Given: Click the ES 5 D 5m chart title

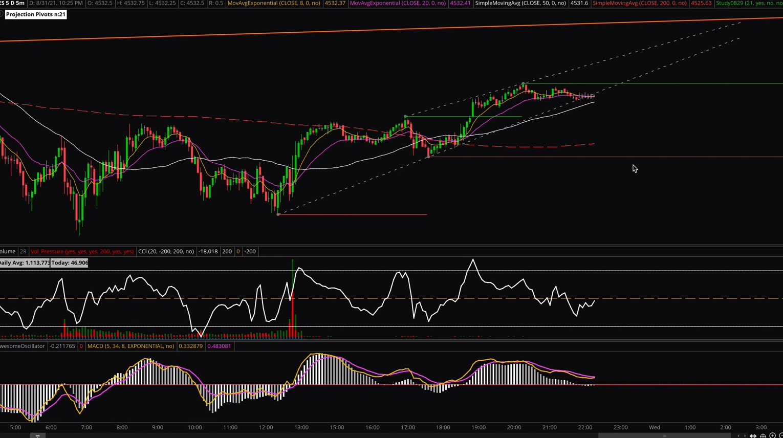Looking at the screenshot, I should click(12, 3).
